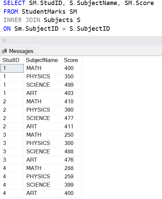Click SM.StudID in the SELECT line
Viewport: 162px width, 199px height.
point(45,3)
